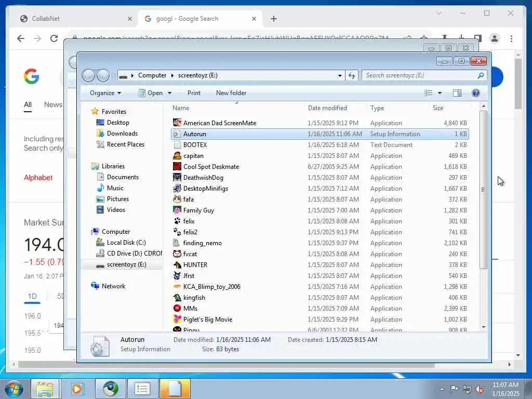Expand the address bar history dropdown
The height and width of the screenshot is (399, 532).
(x=340, y=76)
